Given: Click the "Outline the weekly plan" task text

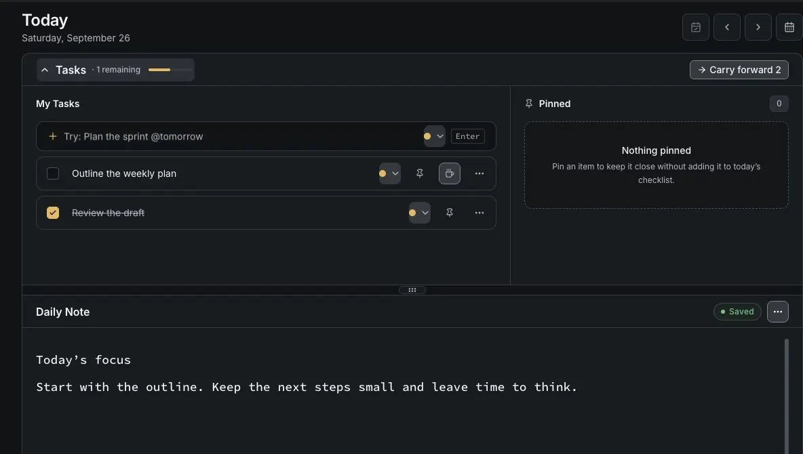Looking at the screenshot, I should tap(124, 173).
